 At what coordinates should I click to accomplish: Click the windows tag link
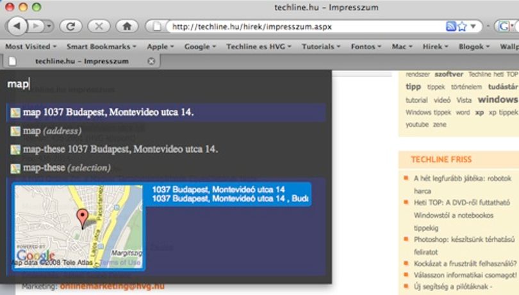point(497,99)
